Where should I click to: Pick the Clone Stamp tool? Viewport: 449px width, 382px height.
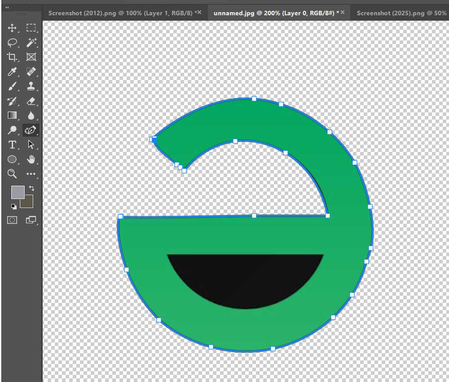click(x=31, y=86)
